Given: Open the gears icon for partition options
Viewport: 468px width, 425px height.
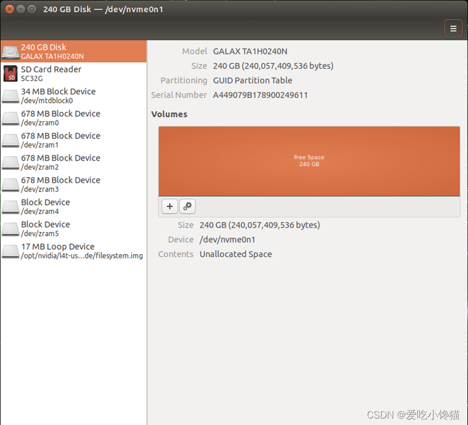Looking at the screenshot, I should (x=187, y=207).
